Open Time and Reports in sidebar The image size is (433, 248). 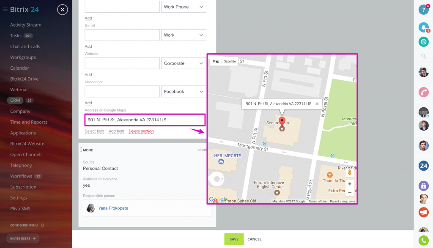29,122
